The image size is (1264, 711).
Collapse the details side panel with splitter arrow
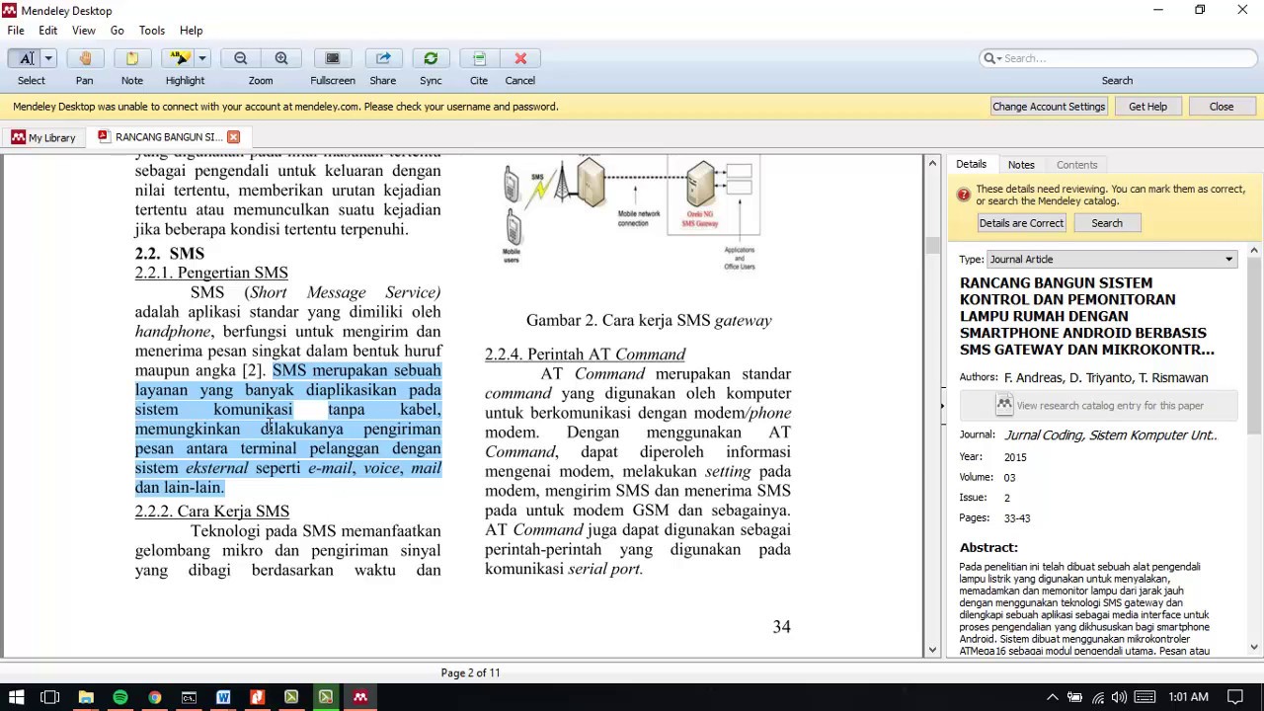[x=942, y=405]
